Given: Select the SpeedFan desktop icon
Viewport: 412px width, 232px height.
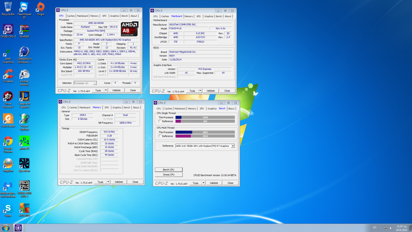Looking at the screenshot, I should 24,164.
